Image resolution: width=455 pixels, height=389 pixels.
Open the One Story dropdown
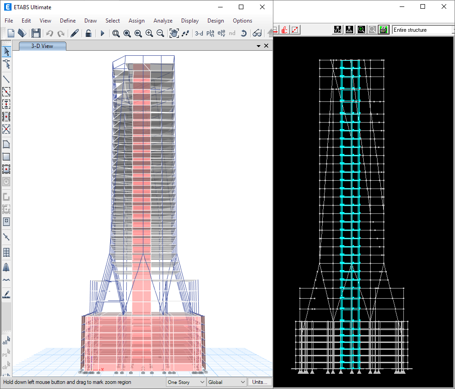(185, 382)
